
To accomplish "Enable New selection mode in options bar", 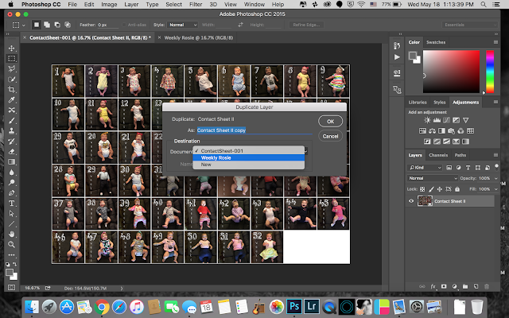I will pyautogui.click(x=37, y=25).
